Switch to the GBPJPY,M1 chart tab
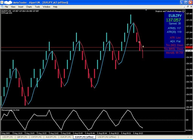193x140 pixels. pyautogui.click(x=22, y=137)
